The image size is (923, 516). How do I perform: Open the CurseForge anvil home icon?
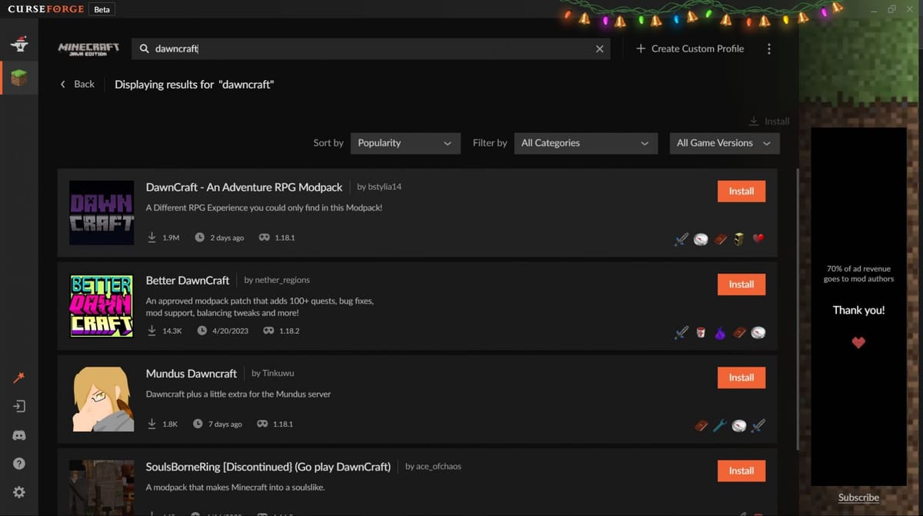coord(19,44)
